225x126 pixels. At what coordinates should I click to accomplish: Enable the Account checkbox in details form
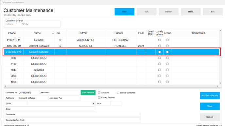(99, 93)
